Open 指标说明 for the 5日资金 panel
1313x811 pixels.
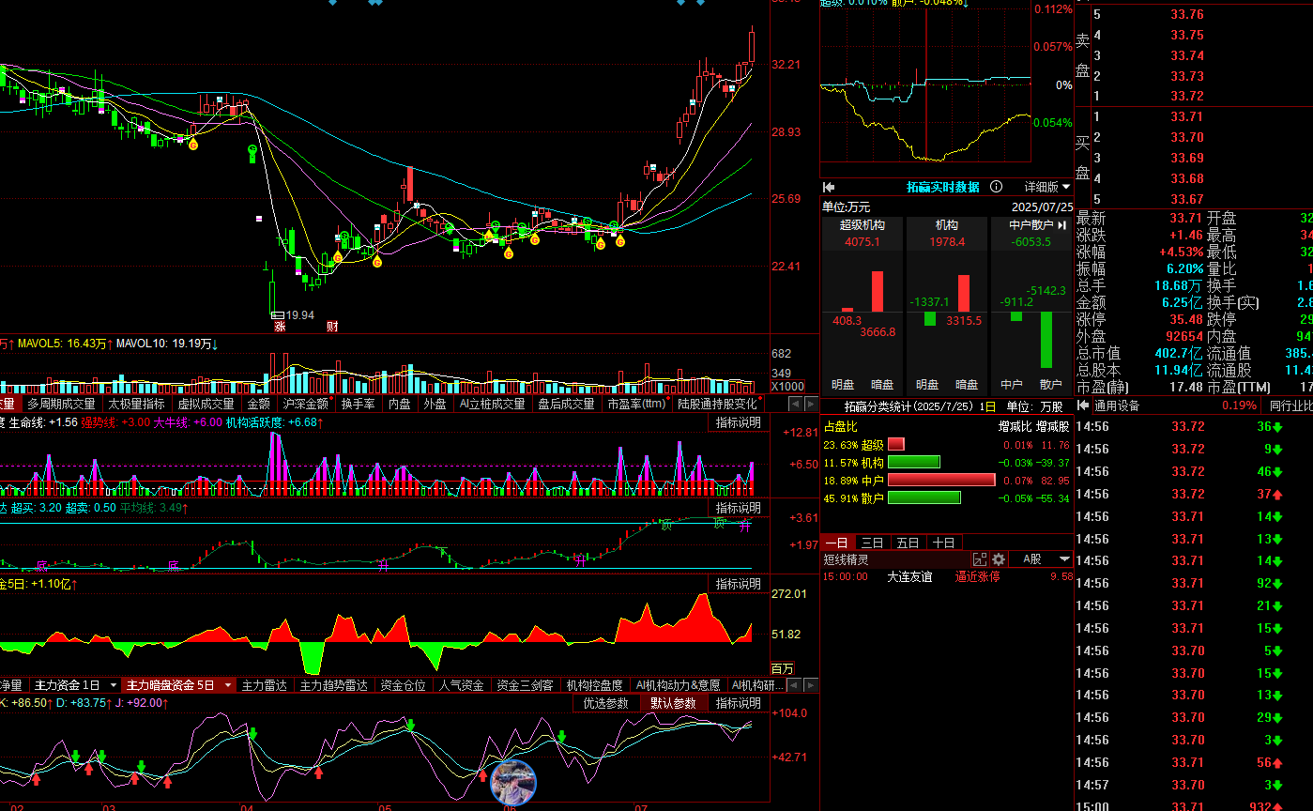(x=739, y=584)
